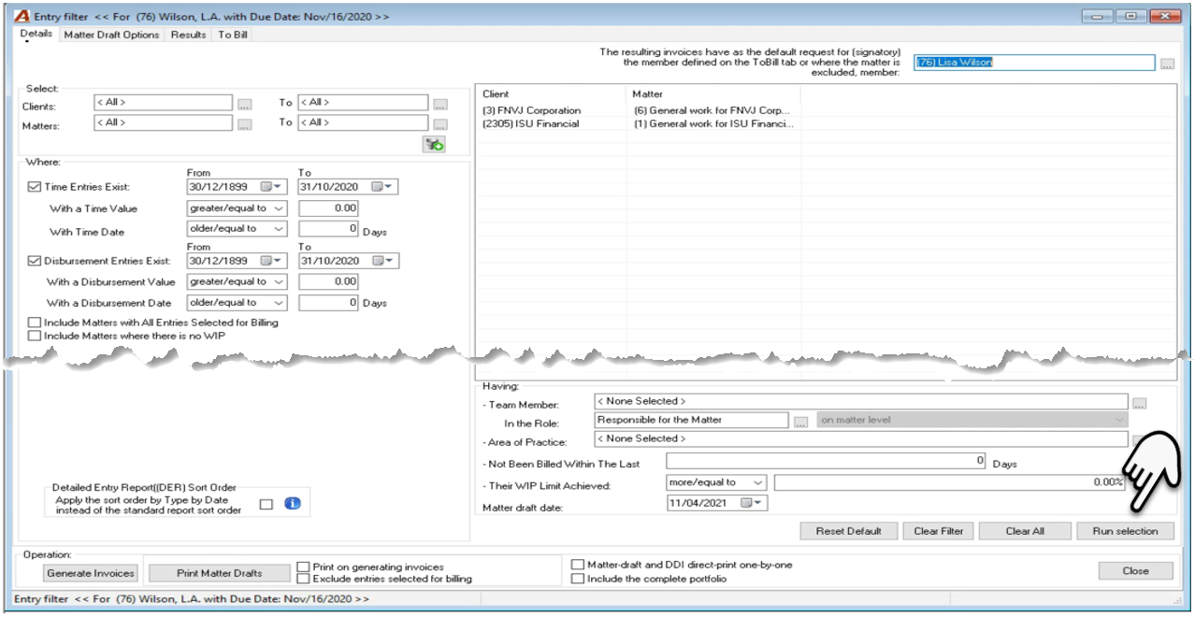Click the Reset Default button

click(x=848, y=531)
